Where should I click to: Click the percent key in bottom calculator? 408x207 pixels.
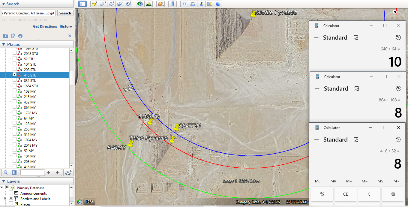point(322,194)
